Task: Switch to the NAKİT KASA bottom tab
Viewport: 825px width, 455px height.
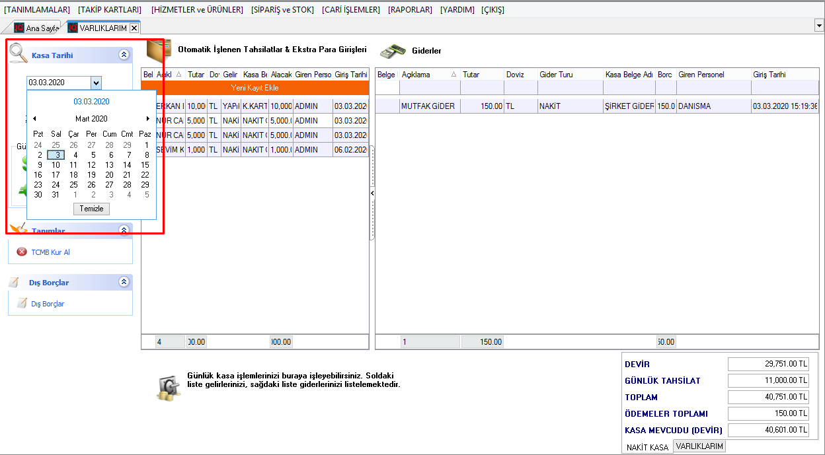Action: click(x=647, y=447)
